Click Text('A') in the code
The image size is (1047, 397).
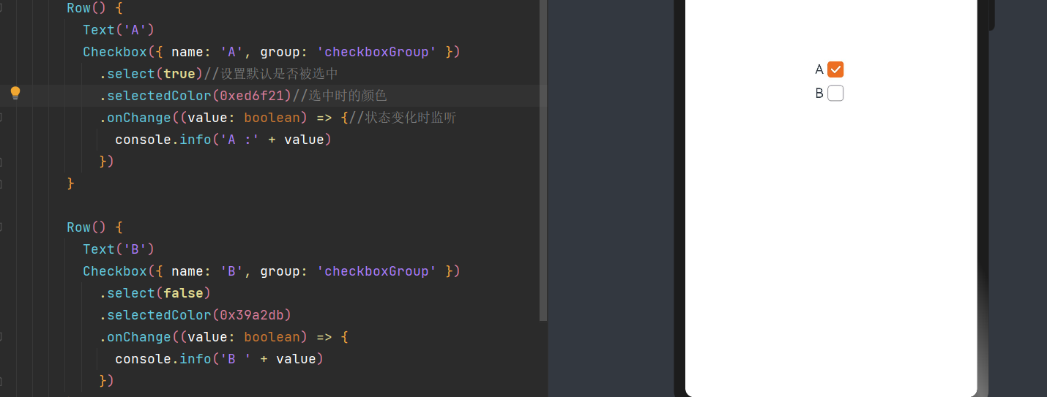pos(119,30)
